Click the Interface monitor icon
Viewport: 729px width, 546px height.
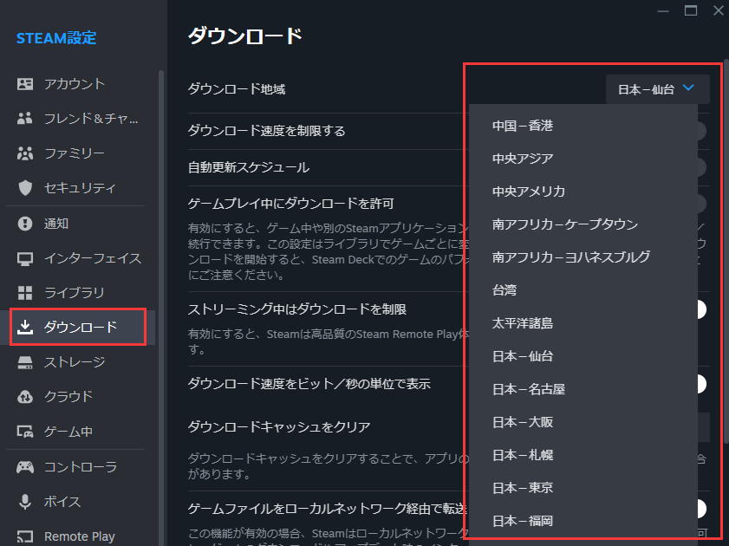25,258
